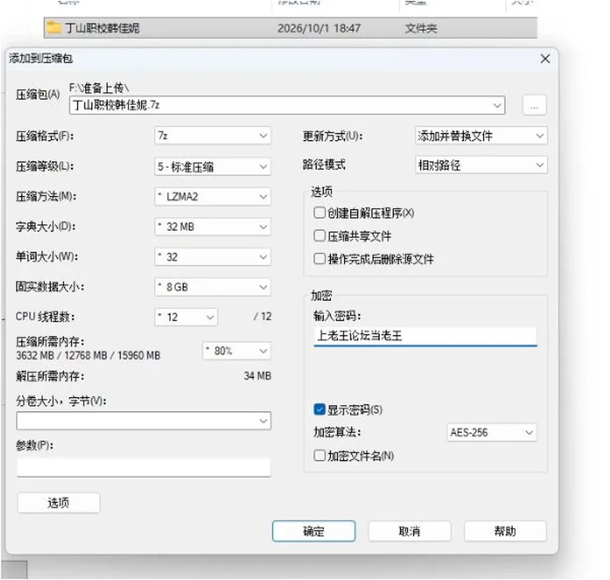This screenshot has width=610, height=580.
Task: Click the 34 MB decompression memory value
Action: tap(257, 376)
